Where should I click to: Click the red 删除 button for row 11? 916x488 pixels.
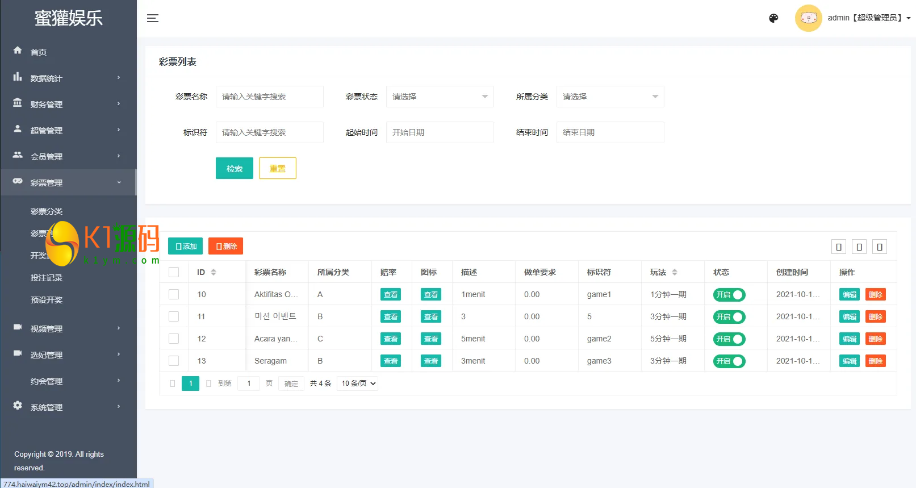(876, 317)
